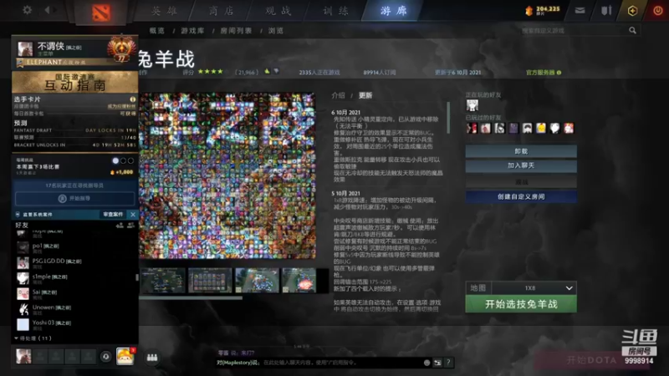
Task: Select the first screenshot thumbnail
Action: tap(163, 280)
